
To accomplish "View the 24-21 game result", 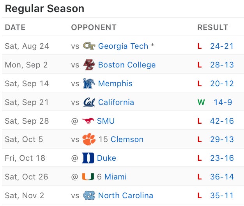I will pos(222,46).
